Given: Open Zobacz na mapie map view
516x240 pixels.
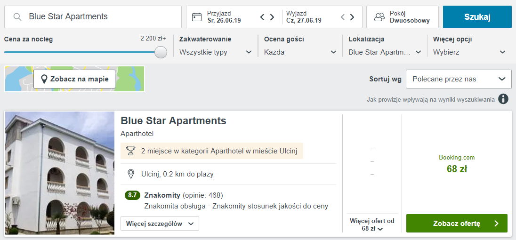Looking at the screenshot, I should coord(74,79).
